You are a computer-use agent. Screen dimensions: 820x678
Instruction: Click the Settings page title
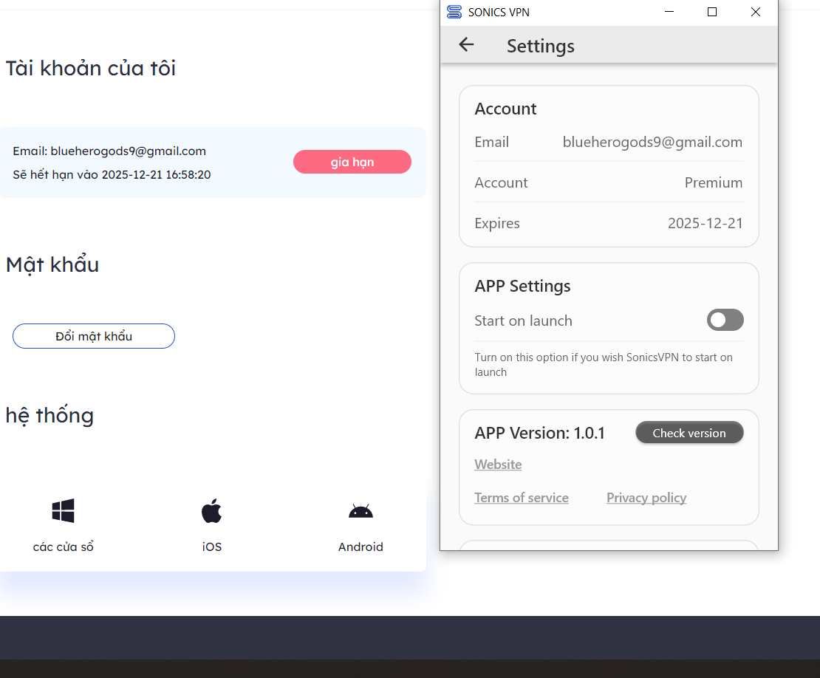[x=540, y=46]
